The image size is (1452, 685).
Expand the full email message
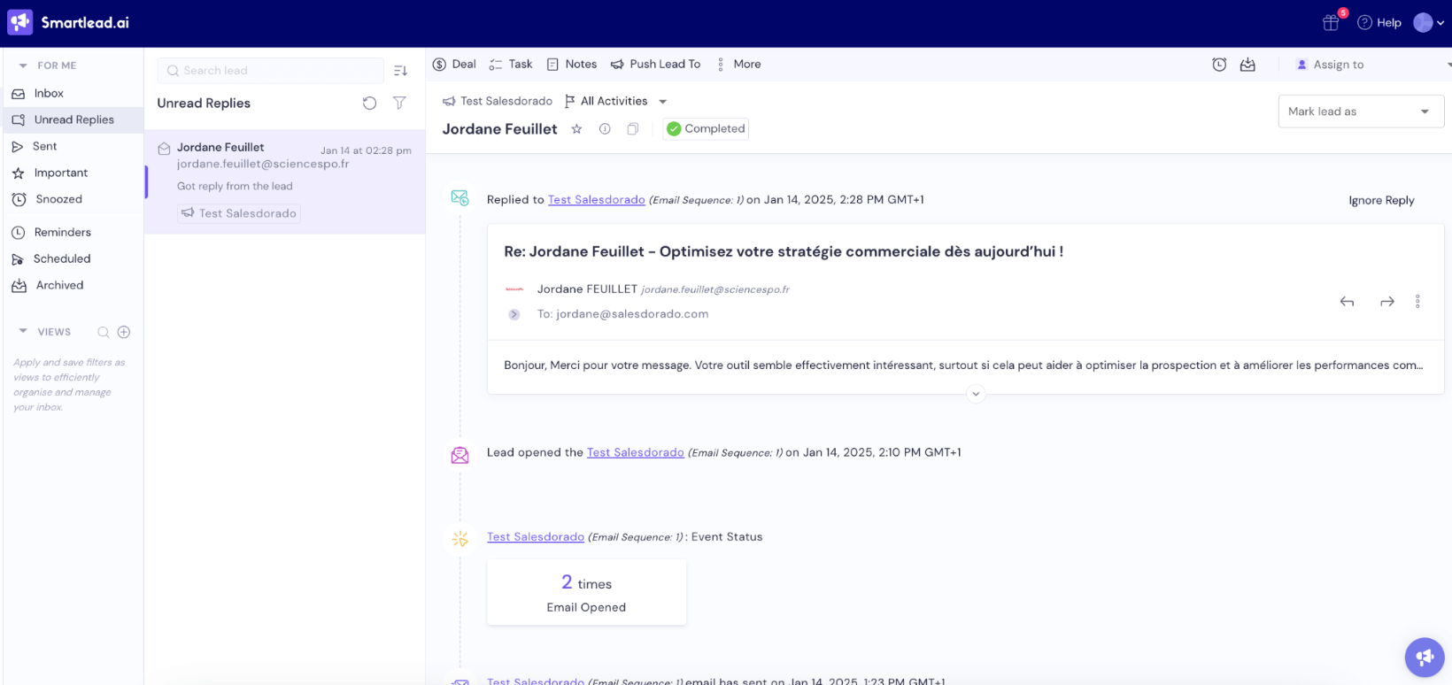pos(976,394)
